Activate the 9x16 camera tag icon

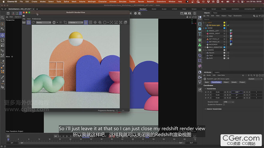pyautogui.click(x=228, y=58)
